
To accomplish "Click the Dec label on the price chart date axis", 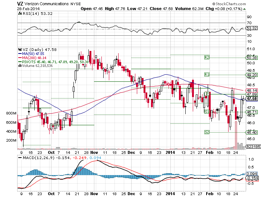I will click(x=131, y=152).
